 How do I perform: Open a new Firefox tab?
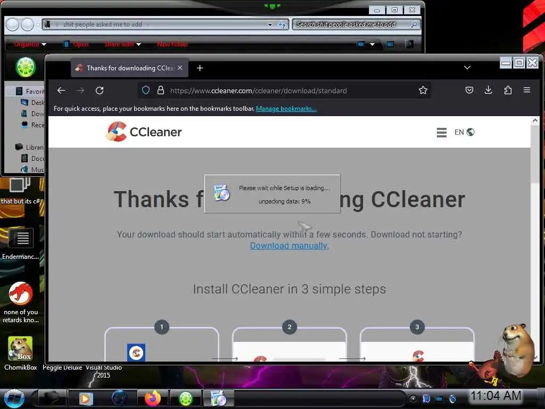coord(200,68)
